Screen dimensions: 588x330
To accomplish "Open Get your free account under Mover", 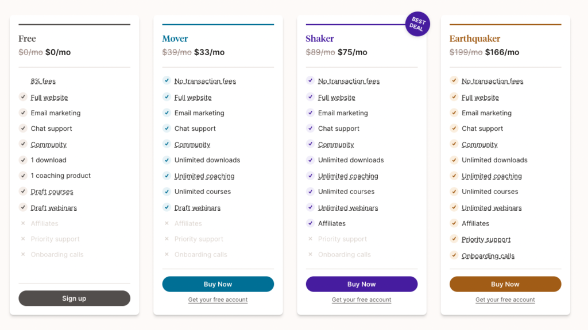I will click(218, 300).
